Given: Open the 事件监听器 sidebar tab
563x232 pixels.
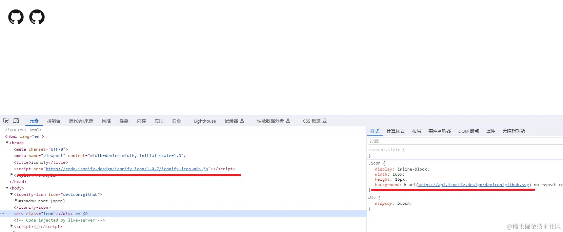Looking at the screenshot, I should 440,131.
